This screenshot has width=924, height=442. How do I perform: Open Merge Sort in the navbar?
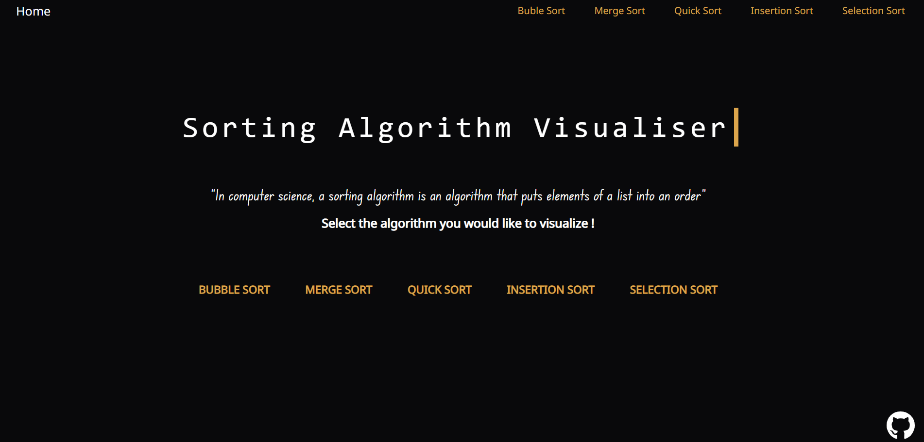[x=619, y=11]
